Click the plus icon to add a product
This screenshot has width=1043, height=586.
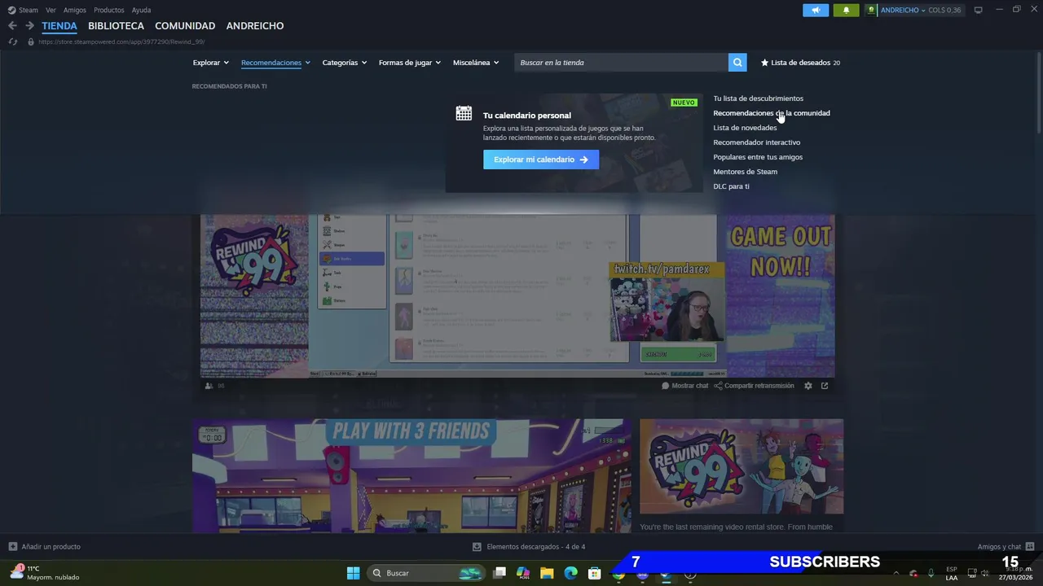pos(12,547)
